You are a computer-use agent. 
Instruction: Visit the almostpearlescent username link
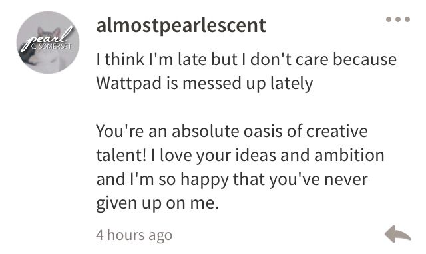[181, 25]
